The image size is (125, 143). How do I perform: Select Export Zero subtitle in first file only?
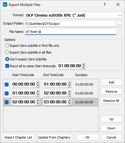click(x=32, y=46)
